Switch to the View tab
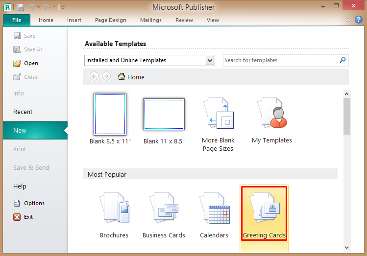Viewport: 367px width, 256px height. click(x=213, y=20)
